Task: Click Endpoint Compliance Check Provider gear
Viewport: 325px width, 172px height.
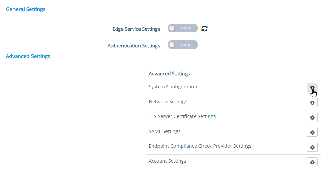Action: point(312,147)
